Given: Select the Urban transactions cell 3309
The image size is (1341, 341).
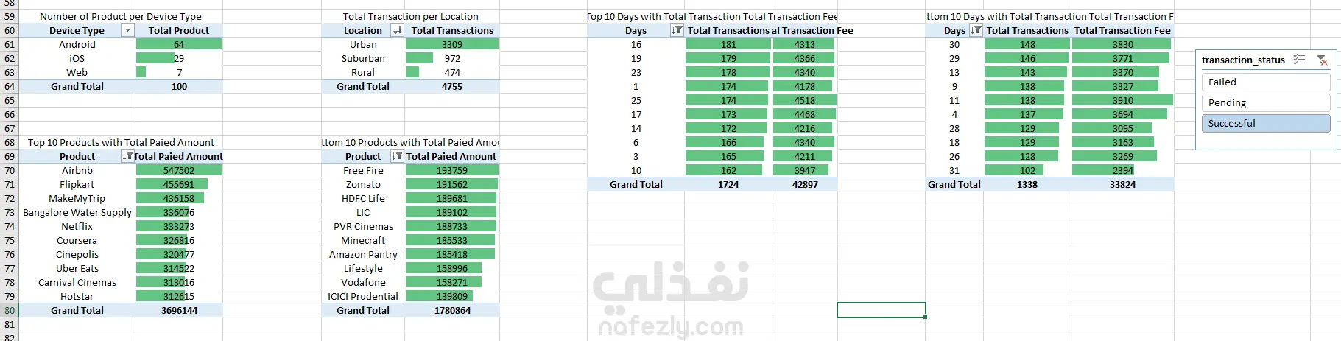Looking at the screenshot, I should click(452, 44).
